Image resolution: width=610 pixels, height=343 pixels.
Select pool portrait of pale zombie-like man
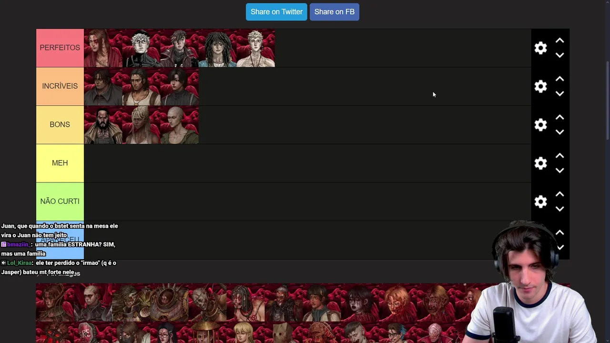(208, 303)
